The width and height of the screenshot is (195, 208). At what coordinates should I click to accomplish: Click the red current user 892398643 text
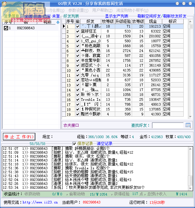pos(91,202)
